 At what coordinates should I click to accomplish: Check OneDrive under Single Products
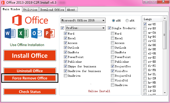pyautogui.click(x=112, y=85)
